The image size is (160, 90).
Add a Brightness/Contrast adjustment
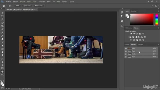pyautogui.click(x=131, y=33)
